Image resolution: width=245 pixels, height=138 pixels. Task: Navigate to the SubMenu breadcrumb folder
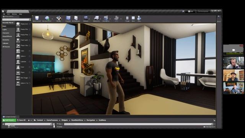coord(102,120)
